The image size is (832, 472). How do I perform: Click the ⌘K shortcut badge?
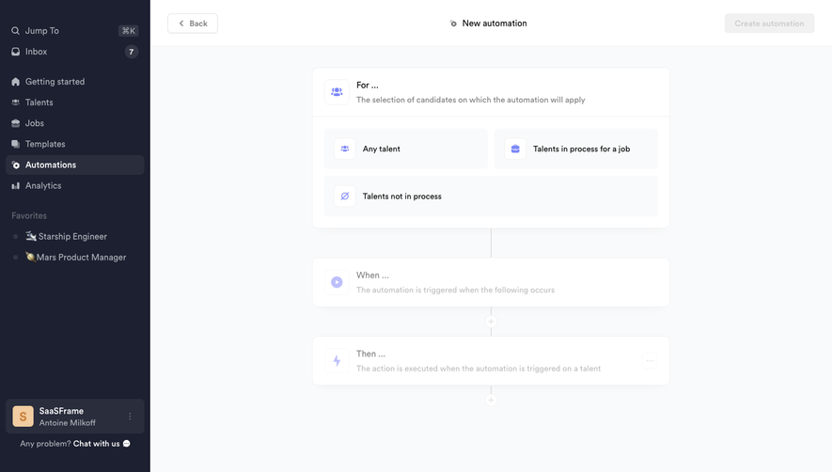129,31
